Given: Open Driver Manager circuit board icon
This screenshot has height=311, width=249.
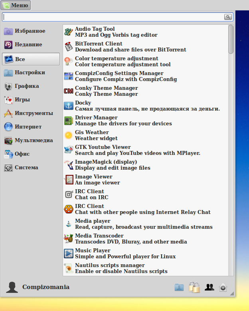Looking at the screenshot, I should tap(69, 121).
